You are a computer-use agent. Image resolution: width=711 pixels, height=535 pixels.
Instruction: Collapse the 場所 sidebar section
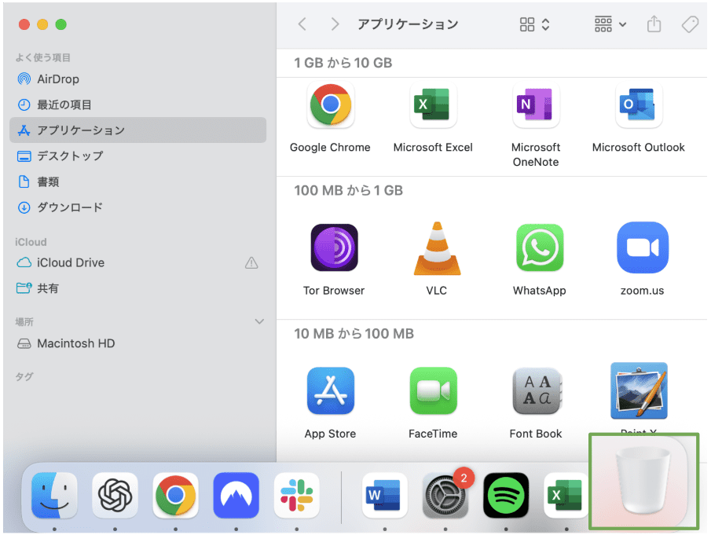259,321
